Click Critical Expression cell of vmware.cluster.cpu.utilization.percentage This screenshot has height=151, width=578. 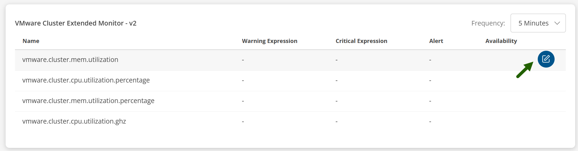pyautogui.click(x=336, y=80)
